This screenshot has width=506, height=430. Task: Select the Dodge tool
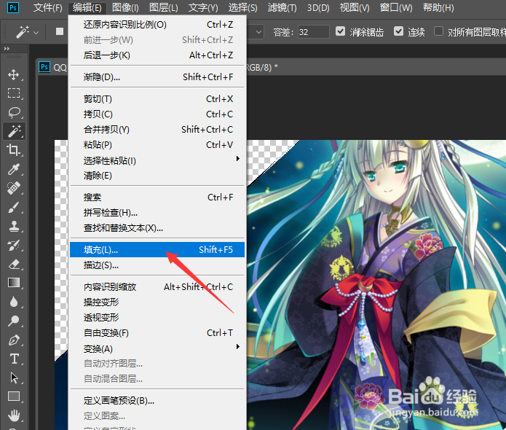pyautogui.click(x=14, y=321)
